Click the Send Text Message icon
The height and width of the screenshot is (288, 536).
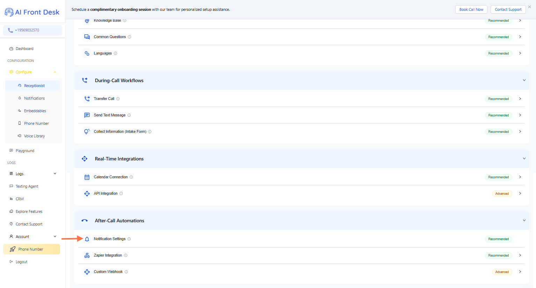[87, 115]
